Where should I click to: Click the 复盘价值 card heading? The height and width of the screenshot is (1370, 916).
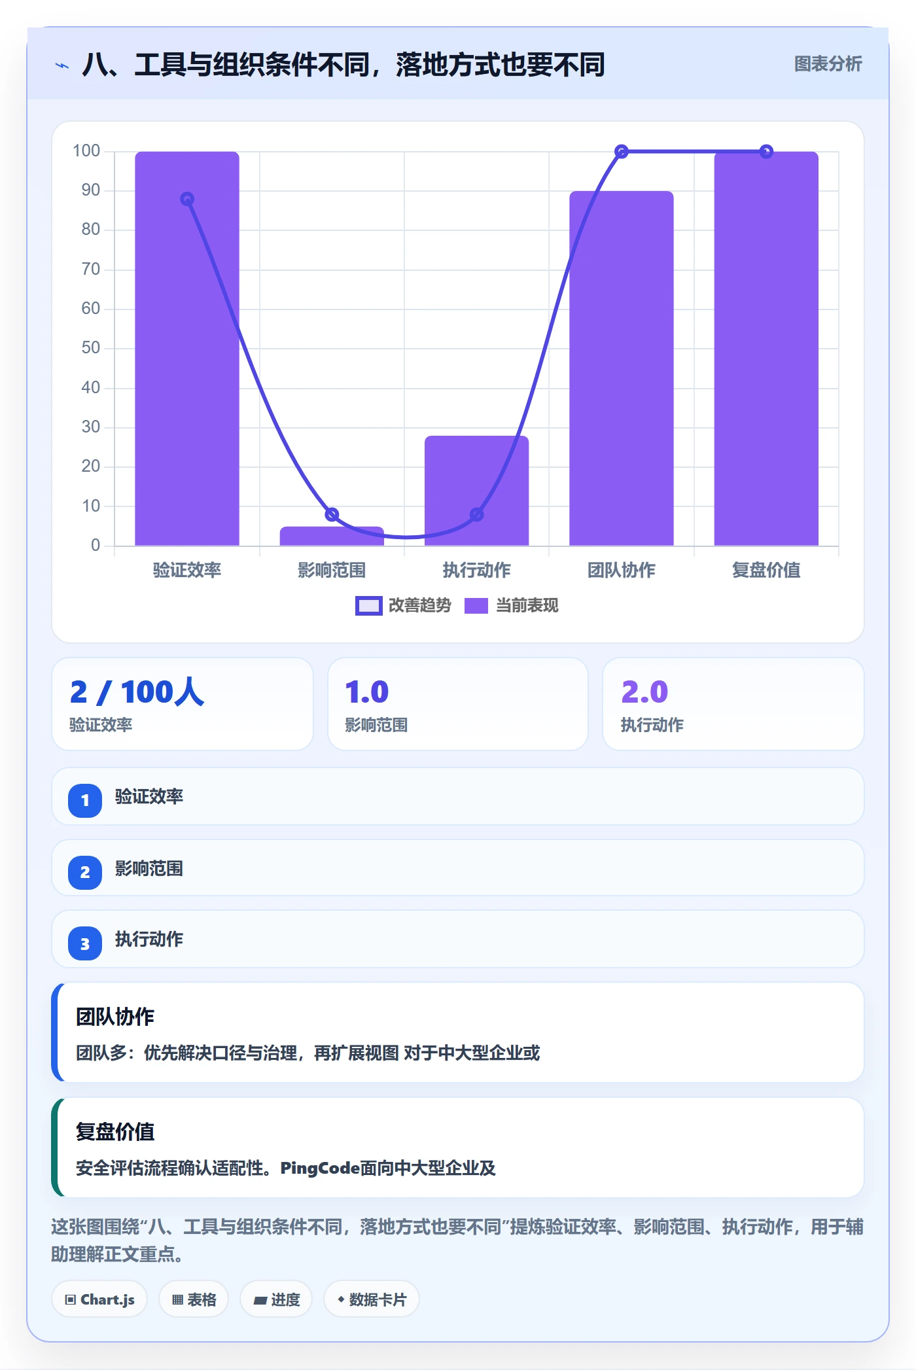[x=115, y=1131]
